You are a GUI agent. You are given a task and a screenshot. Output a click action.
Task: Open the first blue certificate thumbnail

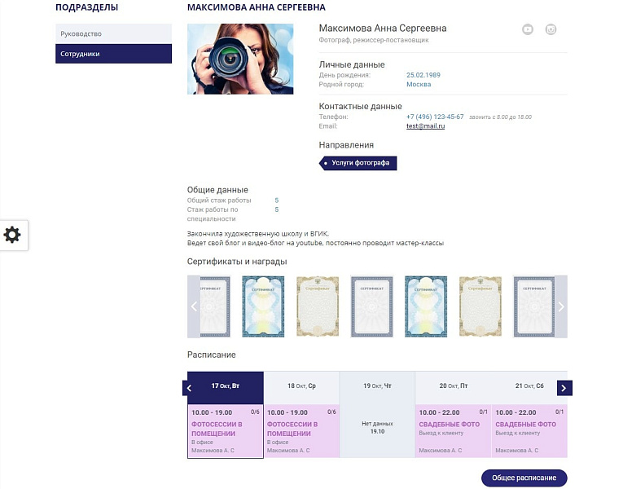point(263,306)
